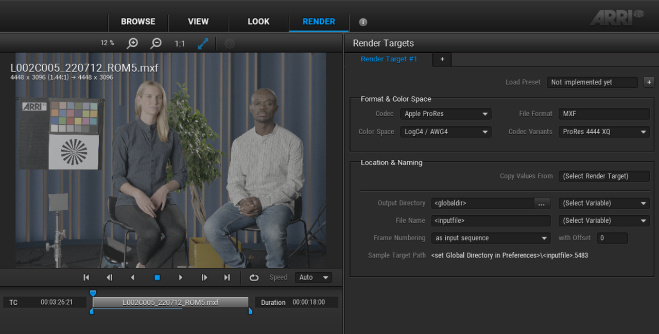Open Select Variable dropdown for File Name
Screen dimensions: 659x334
(604, 220)
